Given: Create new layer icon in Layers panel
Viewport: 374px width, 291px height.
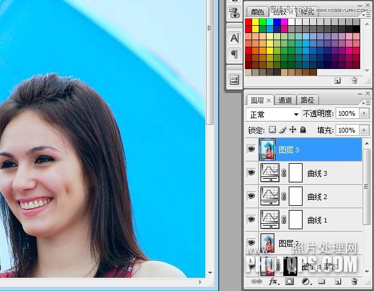Looking at the screenshot, I should tap(338, 282).
